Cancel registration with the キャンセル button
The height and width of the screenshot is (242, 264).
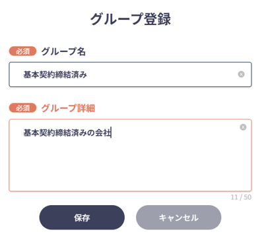[179, 218]
